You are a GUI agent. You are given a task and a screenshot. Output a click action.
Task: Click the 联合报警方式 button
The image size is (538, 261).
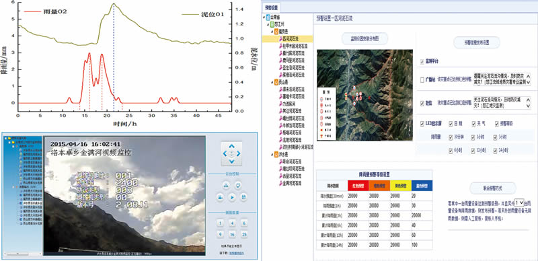tap(493, 188)
